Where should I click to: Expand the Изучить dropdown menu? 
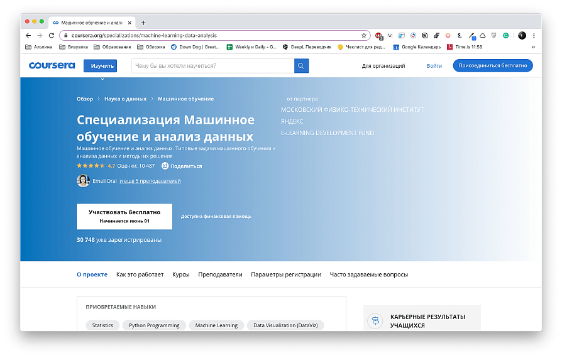pyautogui.click(x=101, y=66)
